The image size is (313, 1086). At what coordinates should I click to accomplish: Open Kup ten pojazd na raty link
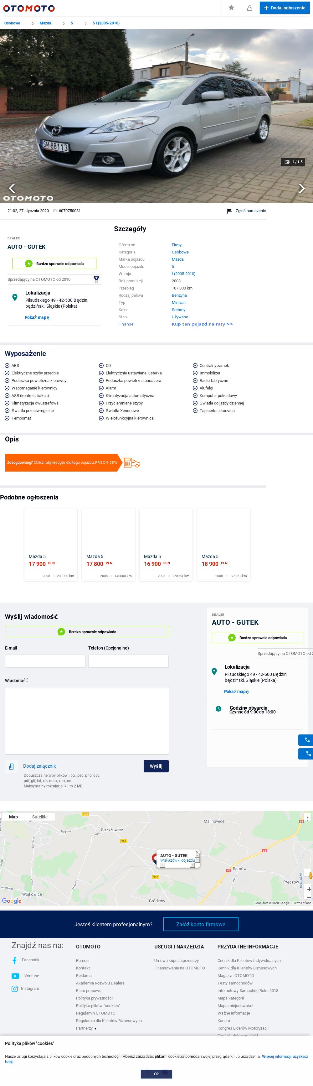click(x=202, y=324)
